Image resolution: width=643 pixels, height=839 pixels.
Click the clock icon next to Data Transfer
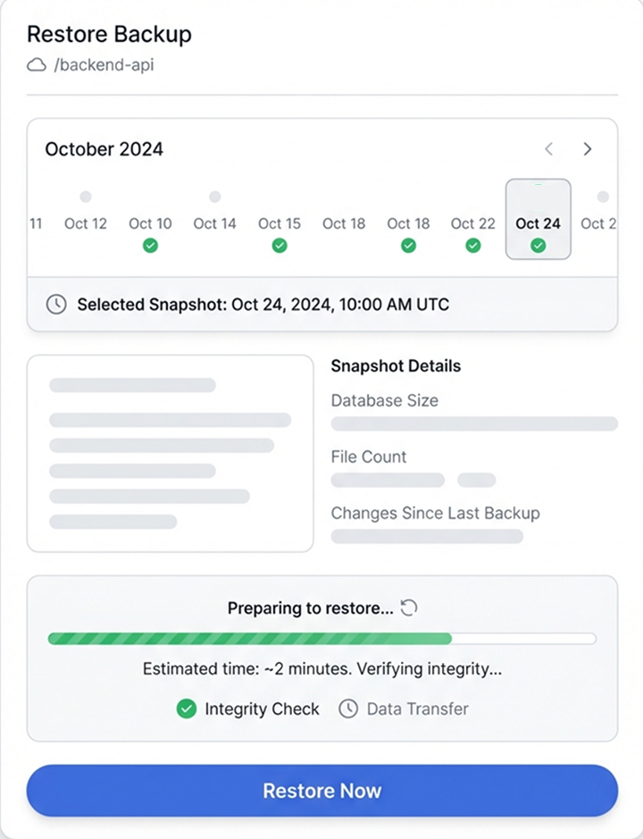pos(347,709)
